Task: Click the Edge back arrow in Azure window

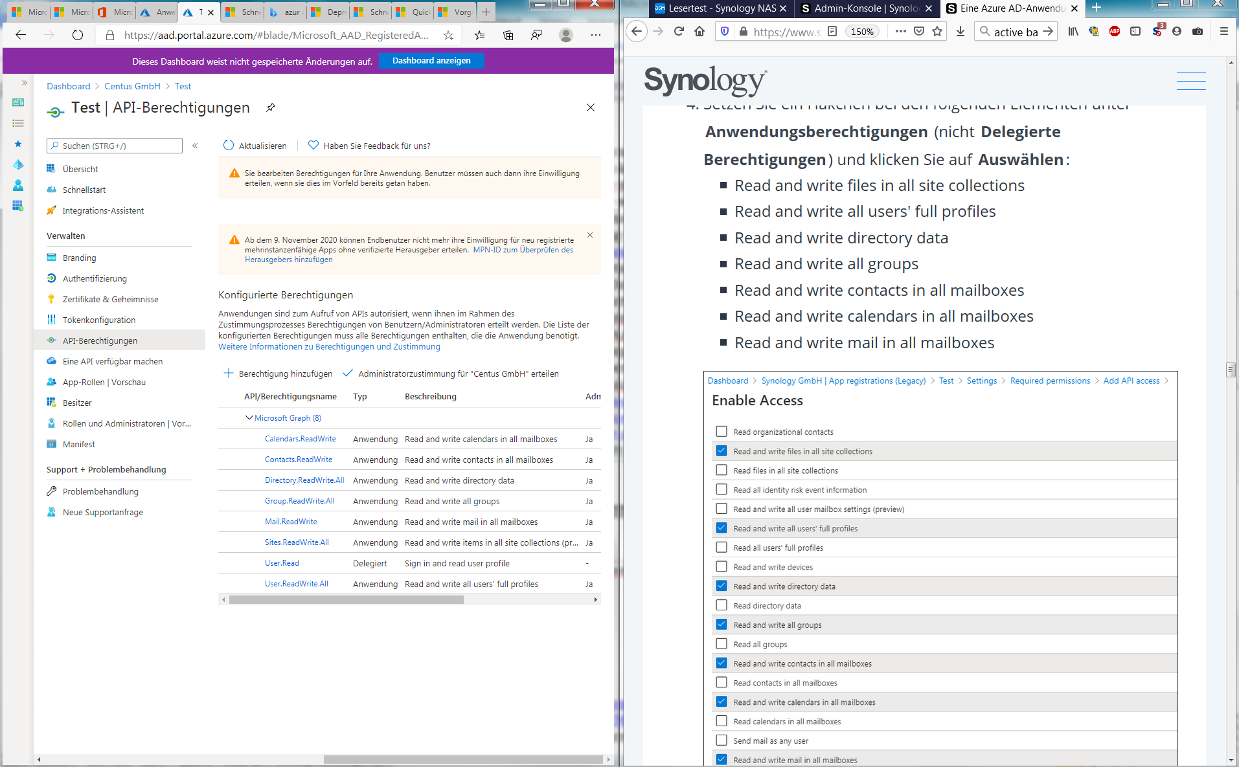Action: point(21,35)
